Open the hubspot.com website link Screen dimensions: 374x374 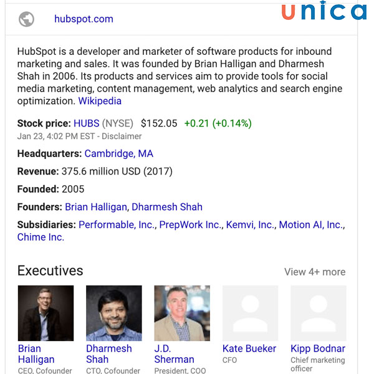[84, 19]
